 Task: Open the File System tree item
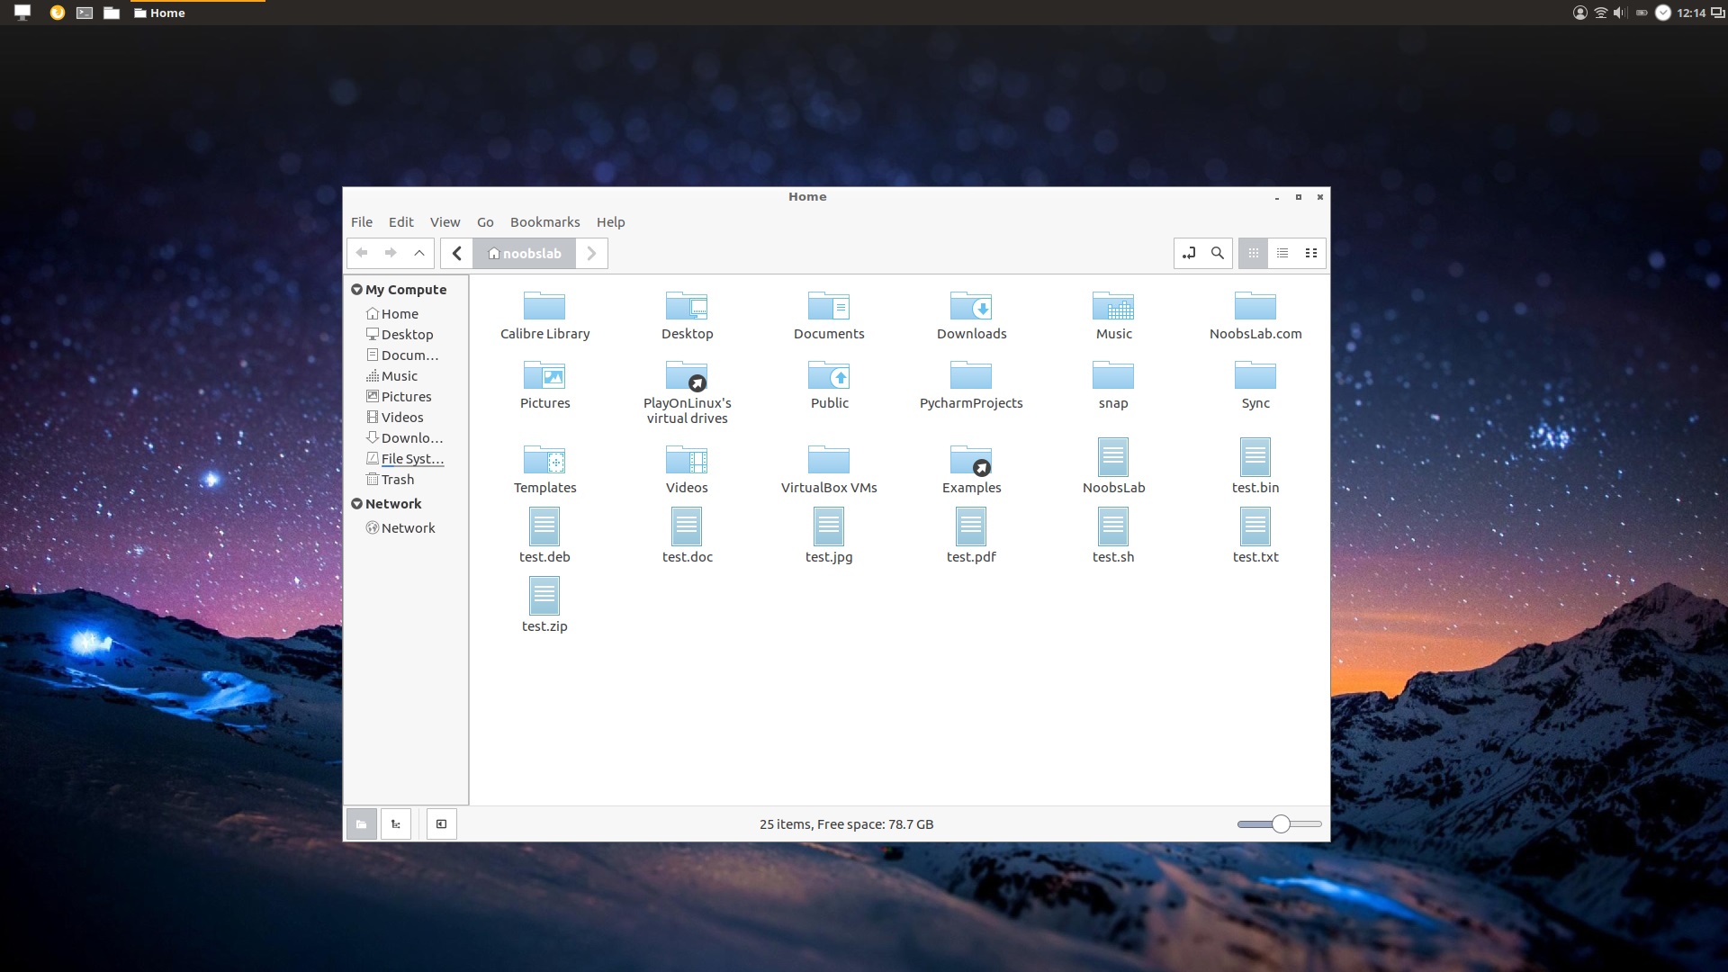point(412,458)
